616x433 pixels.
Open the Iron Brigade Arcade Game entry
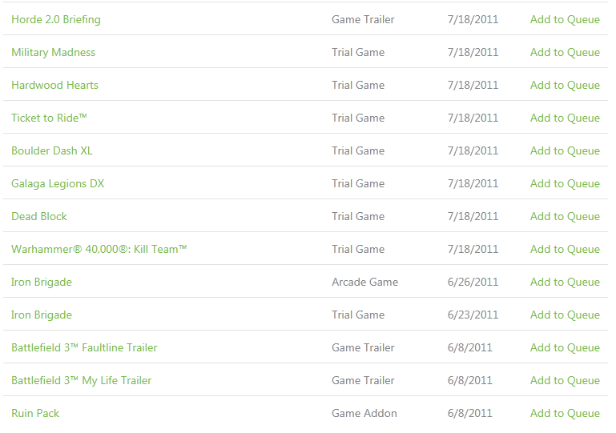[41, 283]
